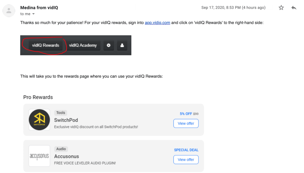
Task: Click the 5% OFF discount label
Action: click(x=186, y=114)
